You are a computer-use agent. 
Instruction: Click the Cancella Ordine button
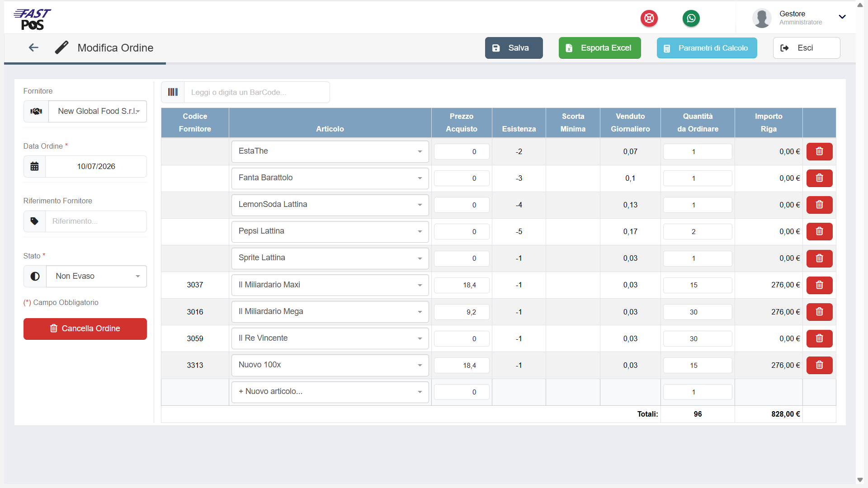click(85, 328)
